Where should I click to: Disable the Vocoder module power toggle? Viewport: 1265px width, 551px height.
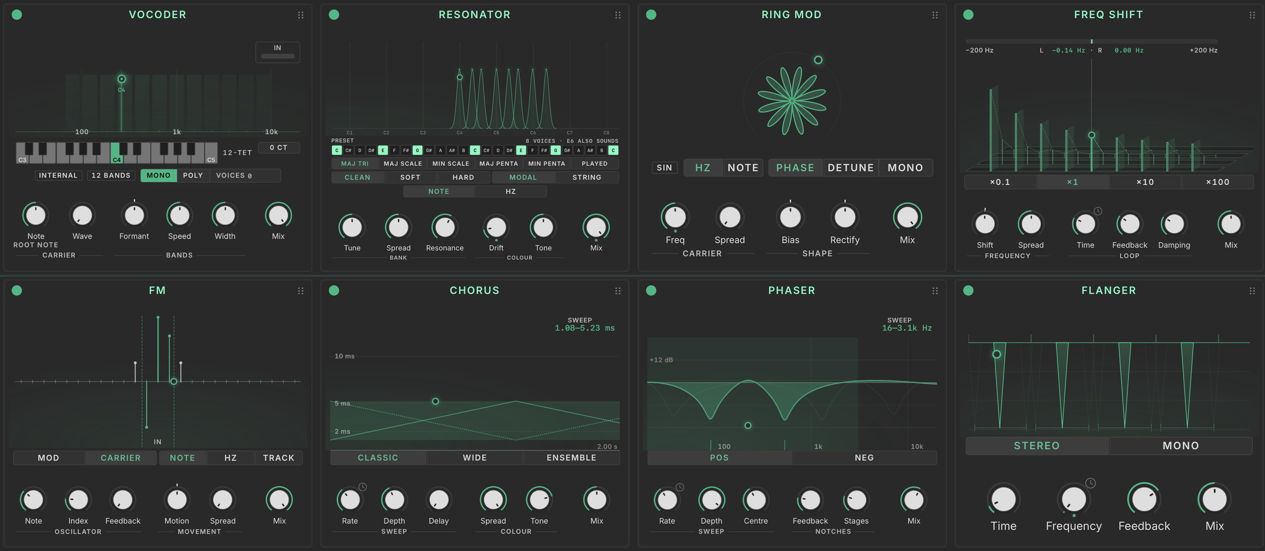(17, 15)
